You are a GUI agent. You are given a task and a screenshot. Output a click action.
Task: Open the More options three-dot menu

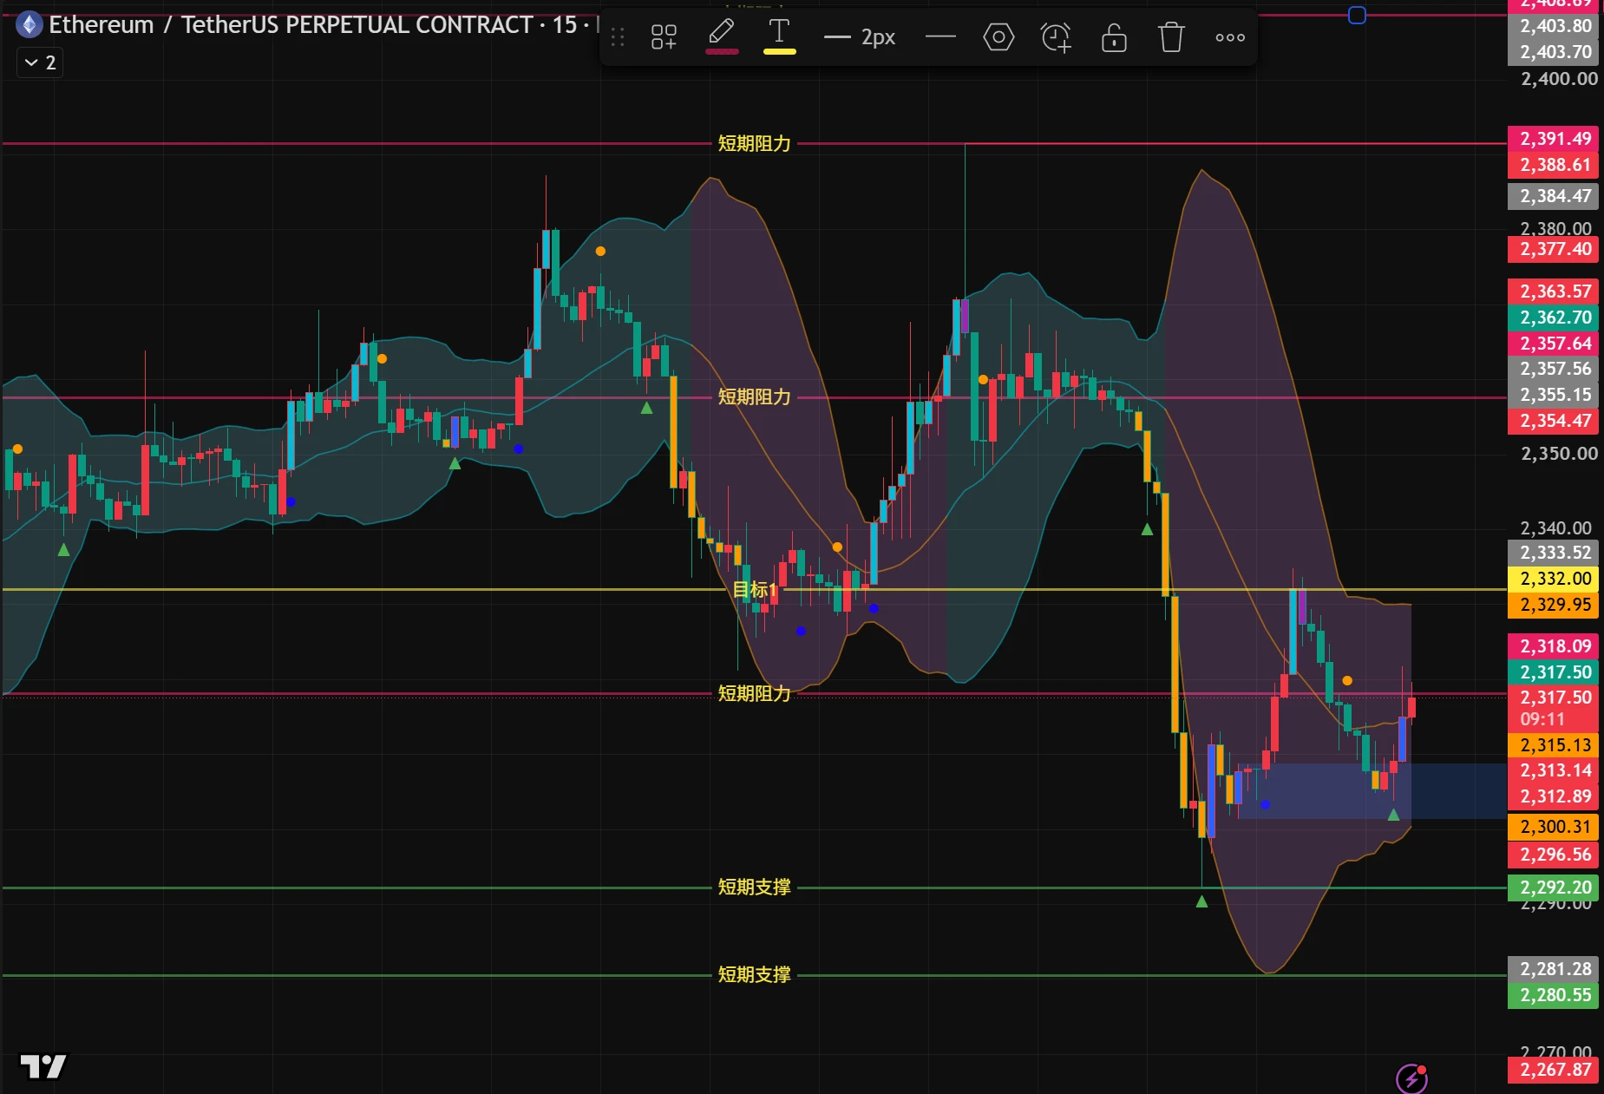coord(1229,37)
